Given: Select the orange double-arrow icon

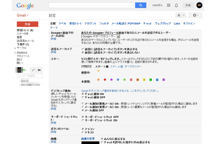Looking at the screenshot, I should click(x=138, y=80).
